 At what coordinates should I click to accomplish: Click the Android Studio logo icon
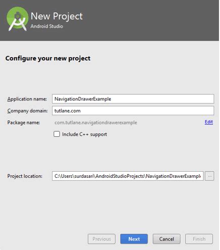pos(17,19)
